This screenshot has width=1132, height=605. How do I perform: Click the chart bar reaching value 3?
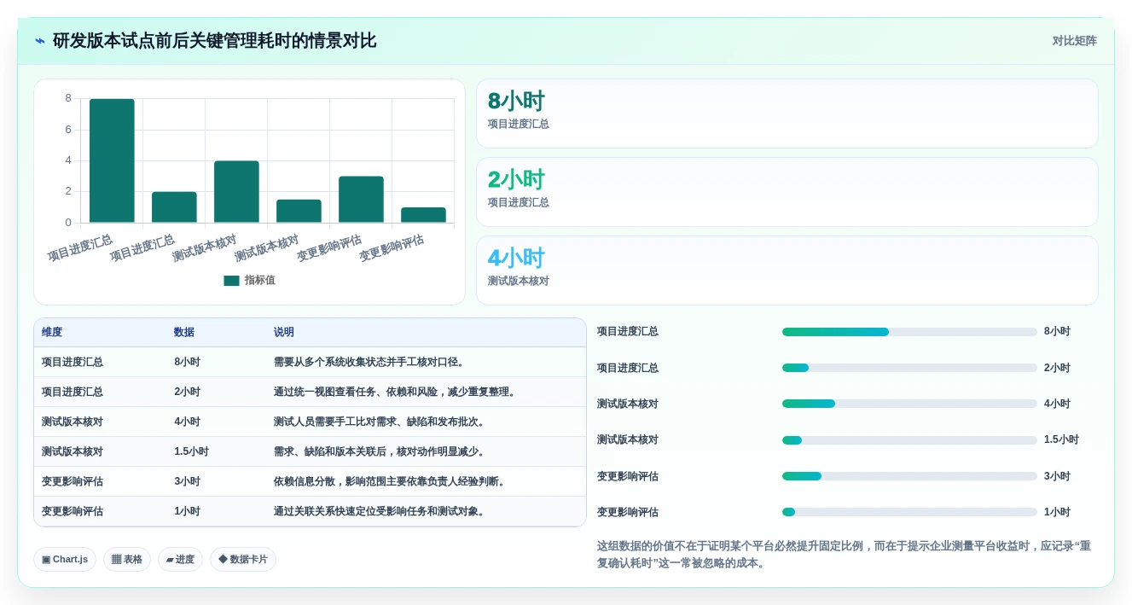tap(361, 200)
